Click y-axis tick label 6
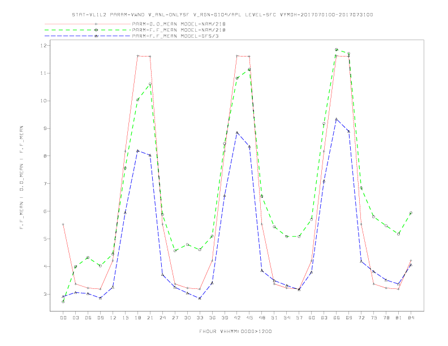The height and width of the screenshot is (346, 448). (45, 211)
